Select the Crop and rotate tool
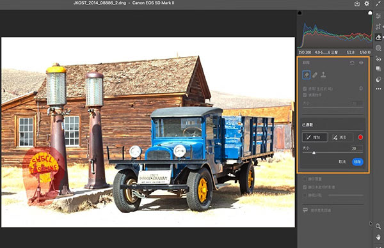Screen dimensions: 384x248 [378, 26]
